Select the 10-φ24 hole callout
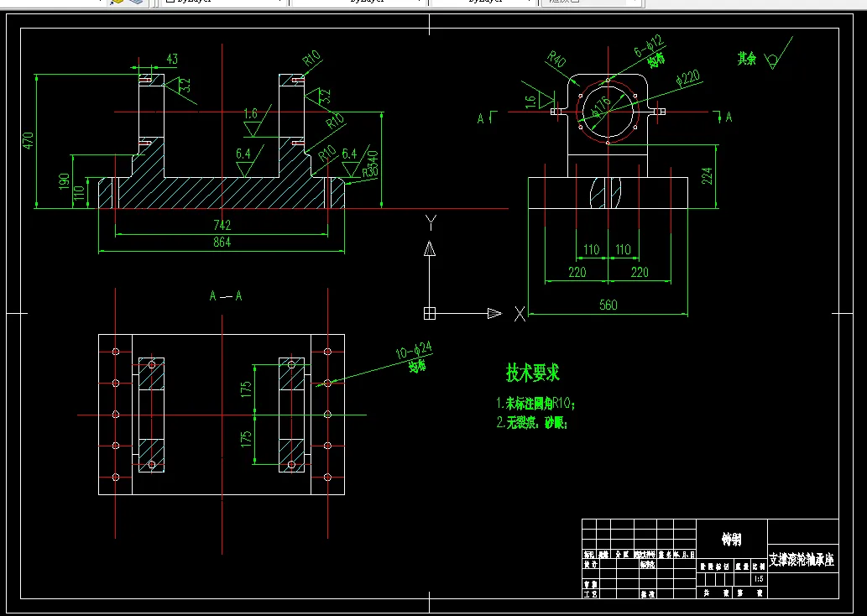 pos(414,350)
